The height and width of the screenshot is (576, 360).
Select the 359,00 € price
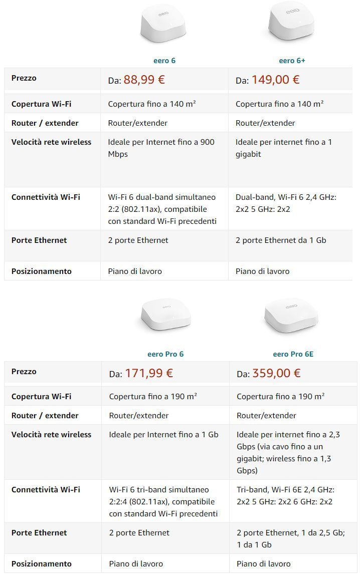[x=276, y=373]
